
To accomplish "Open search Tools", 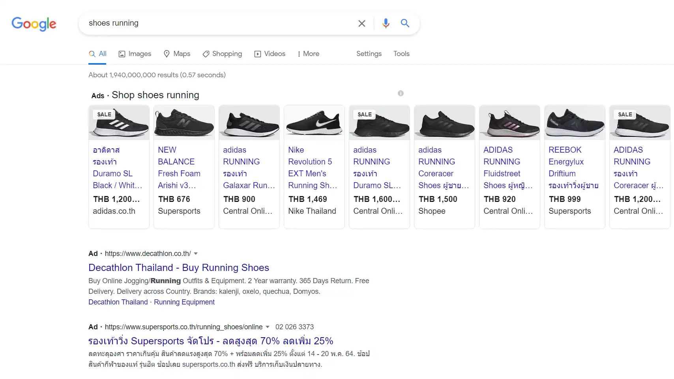I will click(x=401, y=54).
